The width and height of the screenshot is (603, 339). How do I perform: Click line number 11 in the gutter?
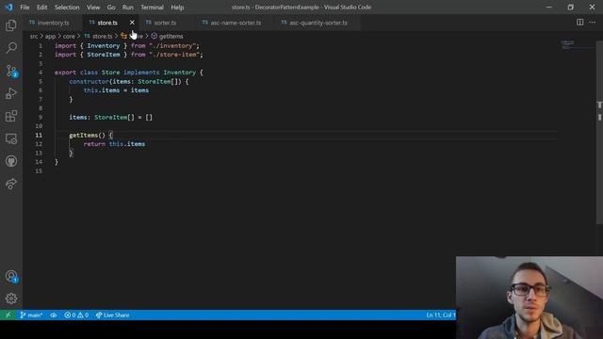[x=39, y=135]
